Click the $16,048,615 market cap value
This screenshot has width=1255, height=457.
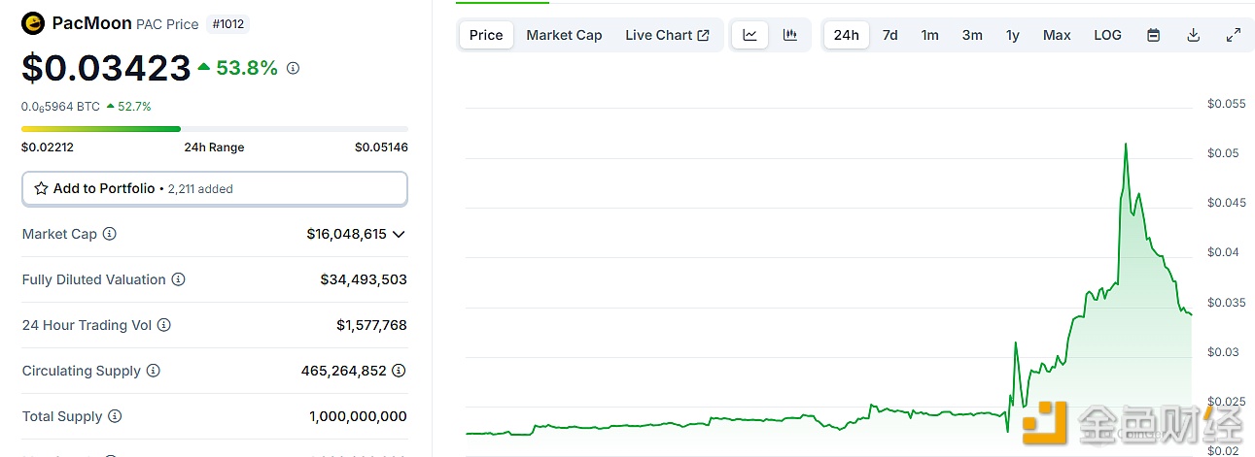(x=346, y=234)
